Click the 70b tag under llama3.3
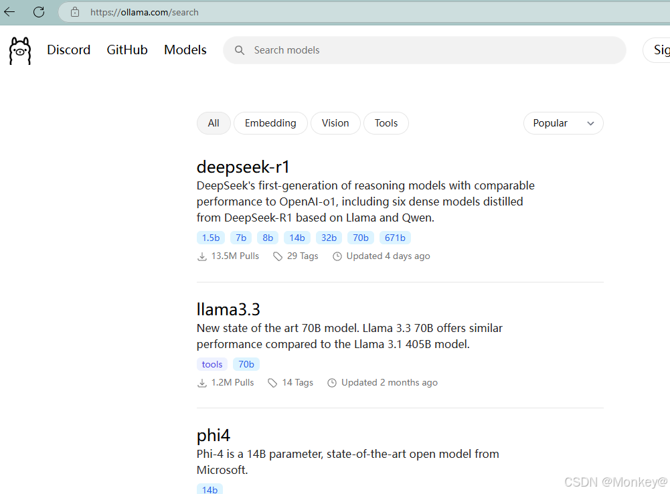 (x=246, y=364)
